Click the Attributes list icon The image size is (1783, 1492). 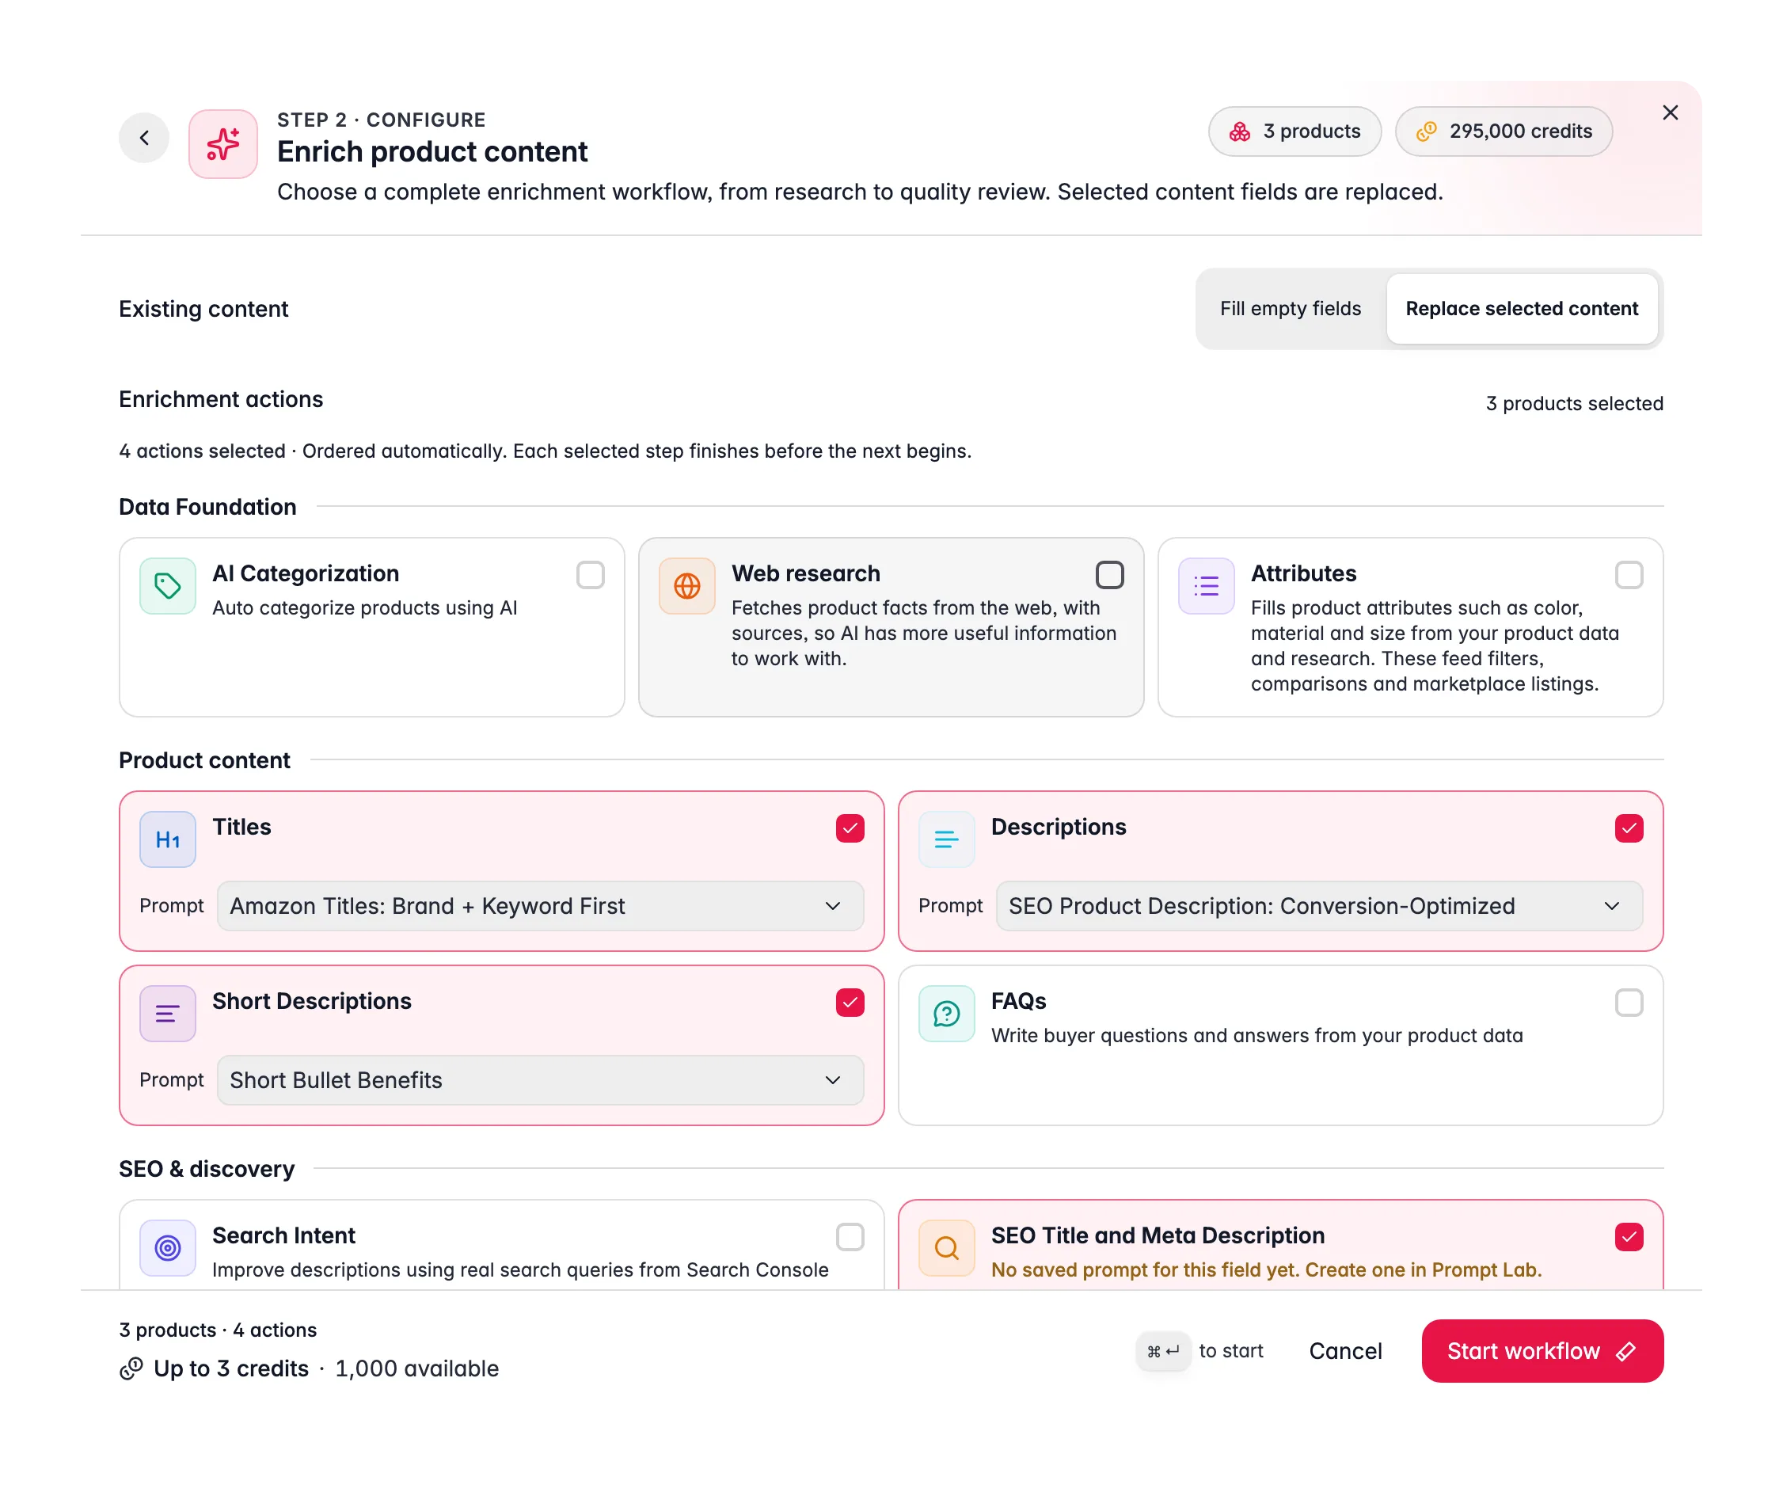point(1207,586)
